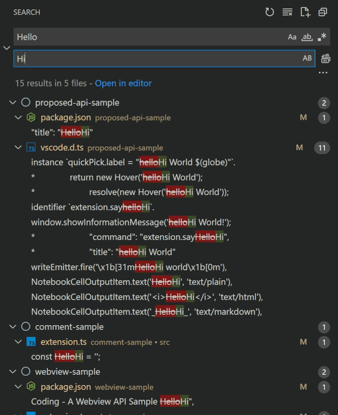The image size is (338, 415).
Task: Refresh the search results
Action: click(x=270, y=12)
